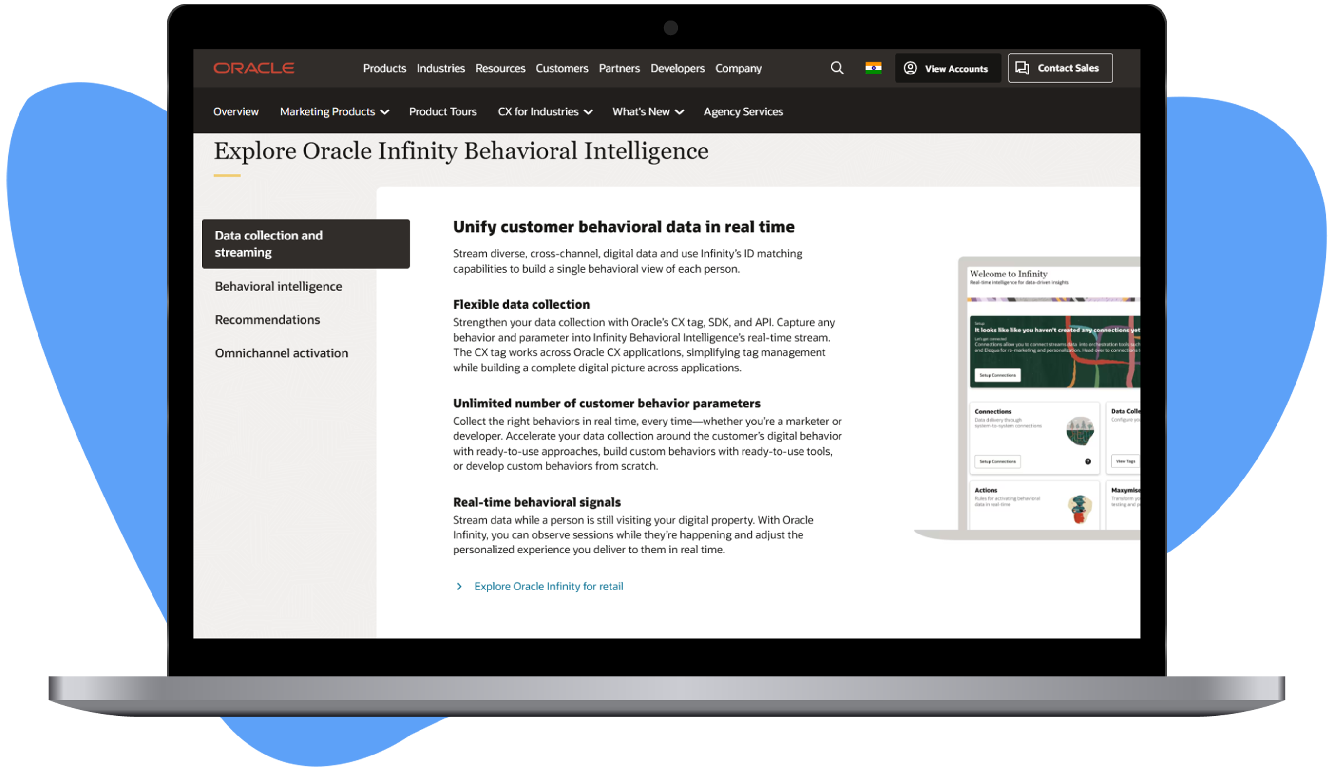The height and width of the screenshot is (773, 1334).
Task: Open the Industries menu
Action: [440, 68]
